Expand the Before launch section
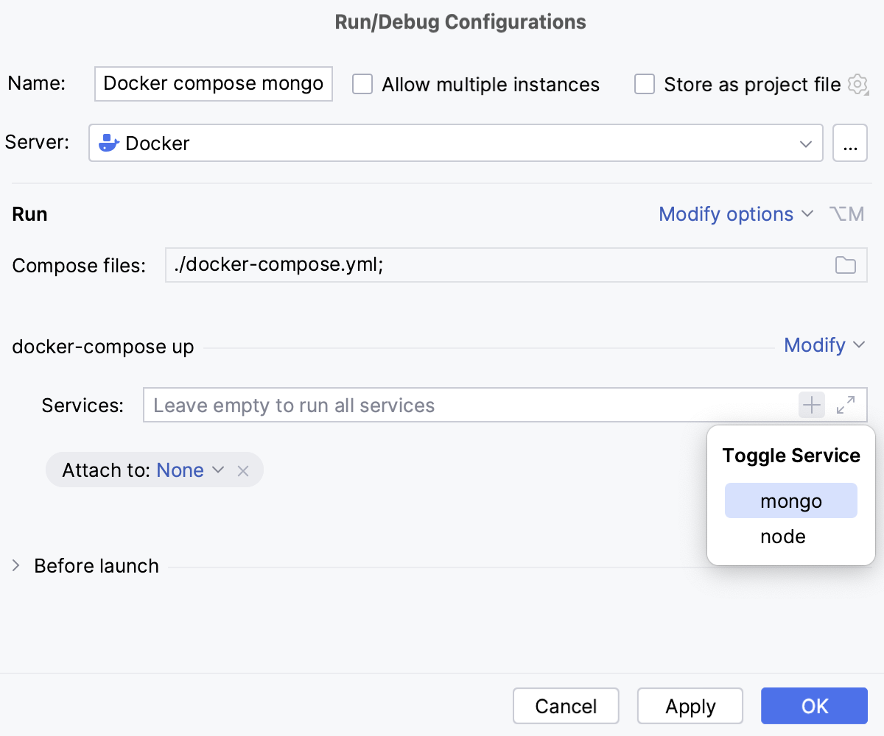This screenshot has height=736, width=884. click(x=15, y=565)
